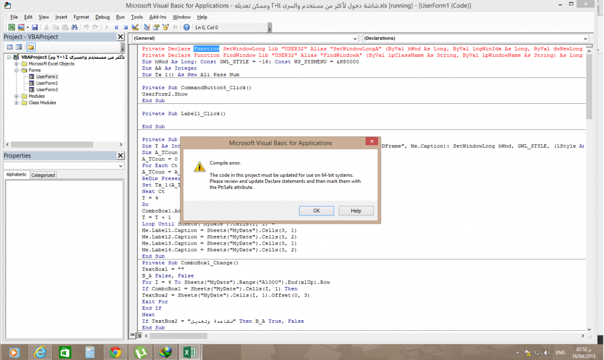604x360 pixels.
Task: Open the Window menu
Action: click(x=182, y=17)
